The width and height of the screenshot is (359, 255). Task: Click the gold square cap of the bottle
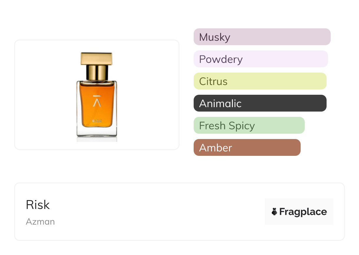point(96,58)
